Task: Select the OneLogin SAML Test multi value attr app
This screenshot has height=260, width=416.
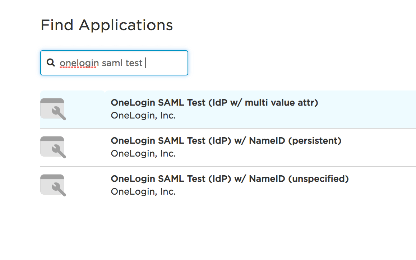Action: coord(214,102)
